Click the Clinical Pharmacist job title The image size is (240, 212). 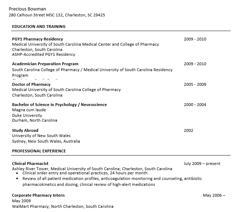click(x=30, y=164)
